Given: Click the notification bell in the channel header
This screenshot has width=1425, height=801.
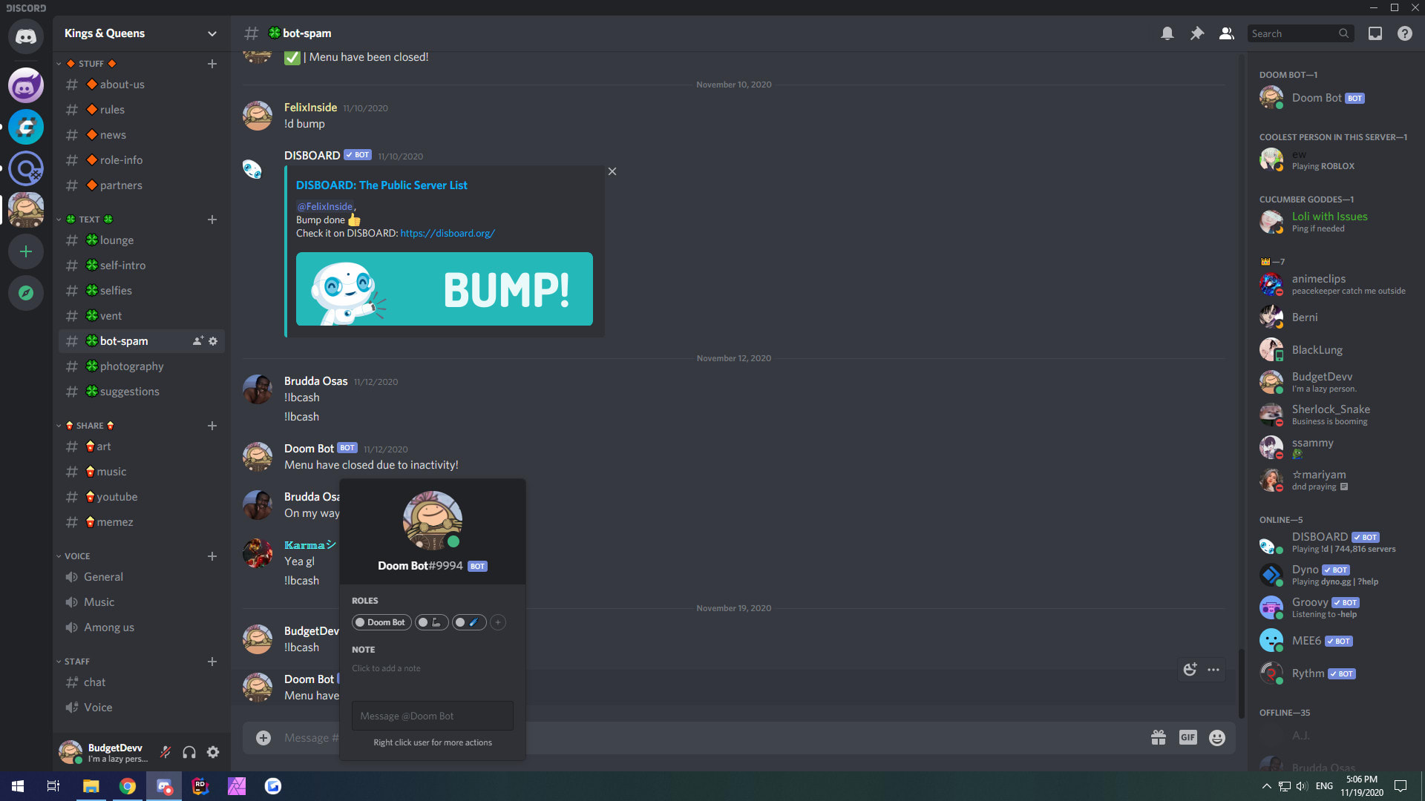Looking at the screenshot, I should click(1167, 33).
